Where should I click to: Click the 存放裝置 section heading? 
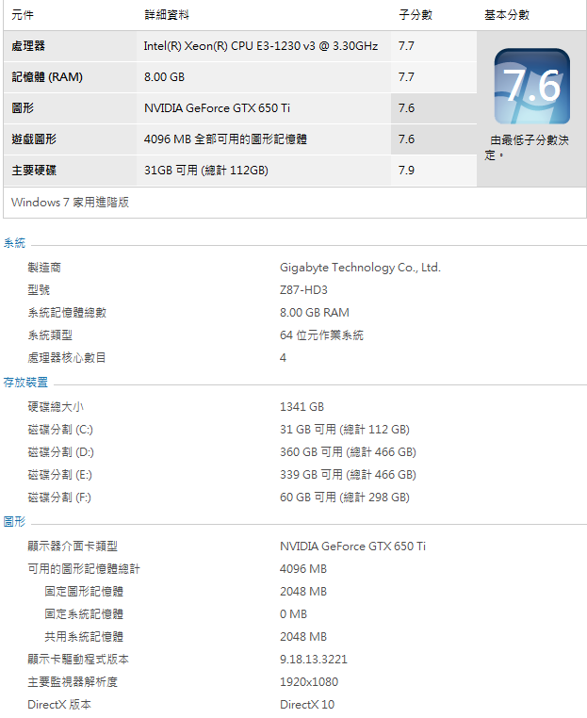[x=25, y=383]
